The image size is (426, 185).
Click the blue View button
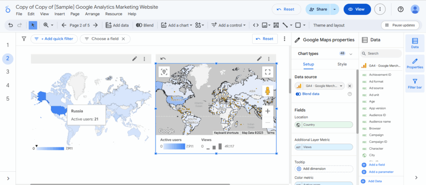tap(357, 9)
